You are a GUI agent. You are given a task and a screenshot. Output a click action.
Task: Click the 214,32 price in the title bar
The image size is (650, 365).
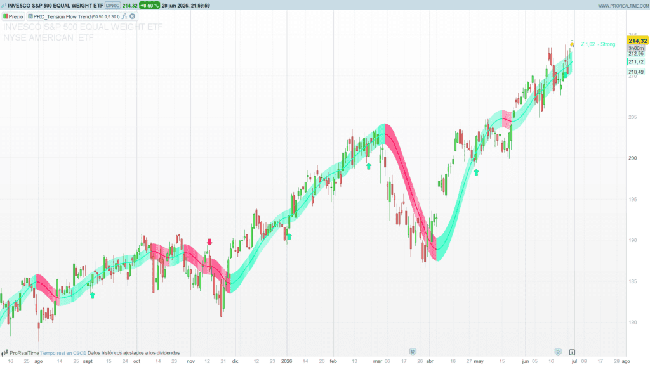click(x=129, y=6)
